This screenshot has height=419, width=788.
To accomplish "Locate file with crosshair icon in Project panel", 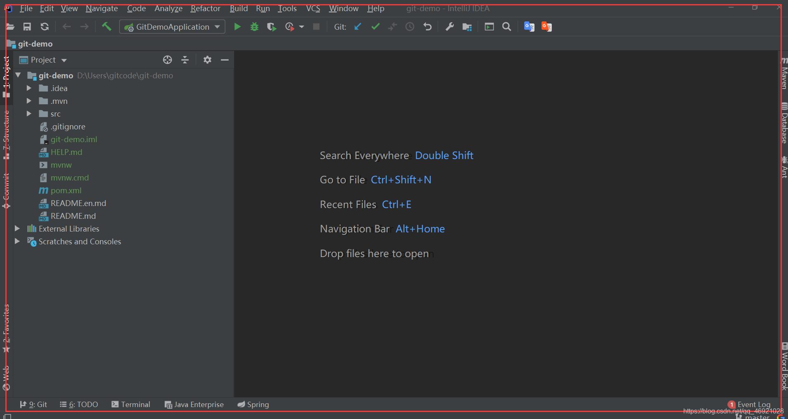I will 167,60.
